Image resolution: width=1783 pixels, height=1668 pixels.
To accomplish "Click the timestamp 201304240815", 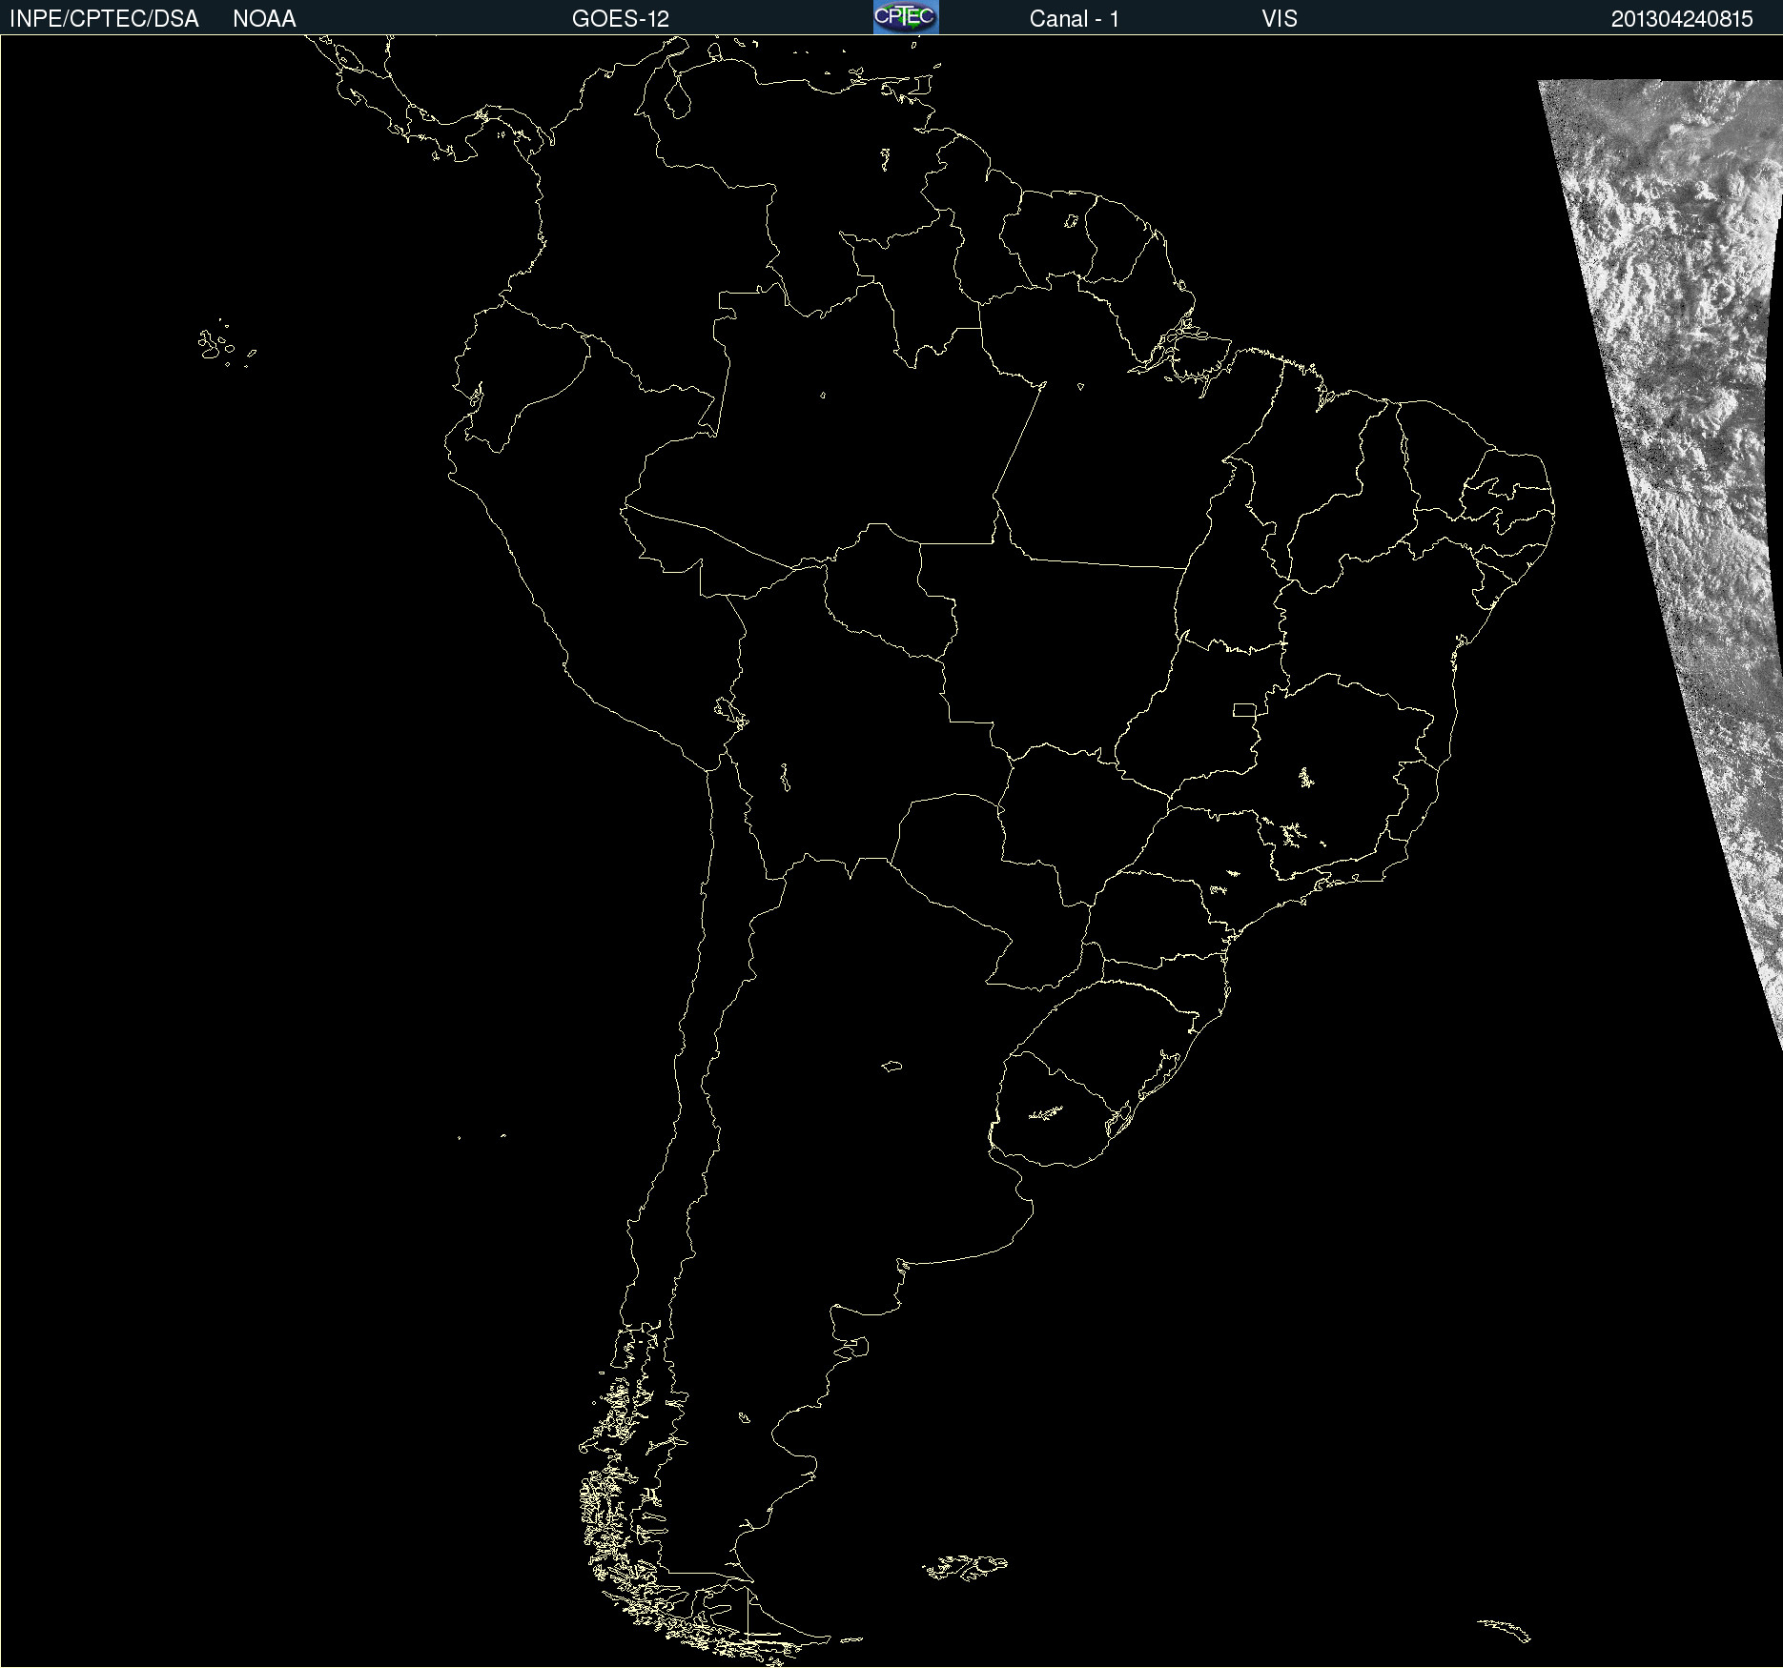I will tap(1682, 19).
